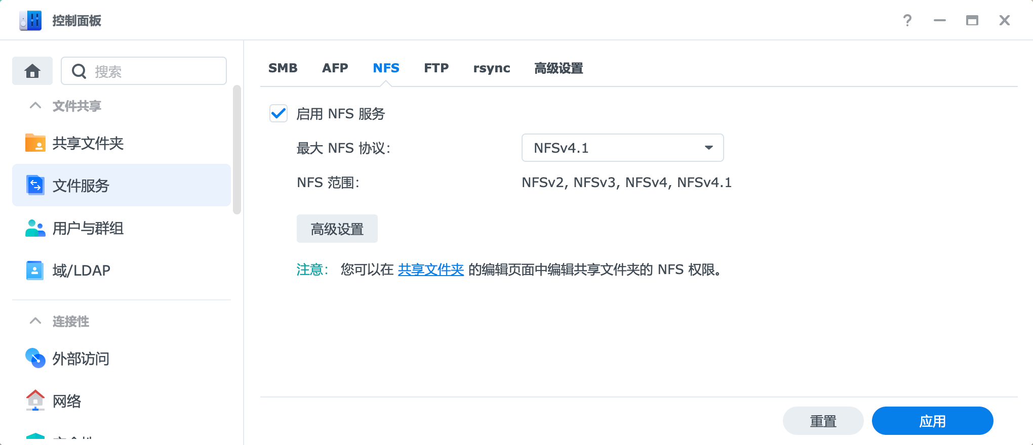Screen dimensions: 1033x445
Task: Disable the 启用 NFS 服务 checkbox
Action: 279,114
